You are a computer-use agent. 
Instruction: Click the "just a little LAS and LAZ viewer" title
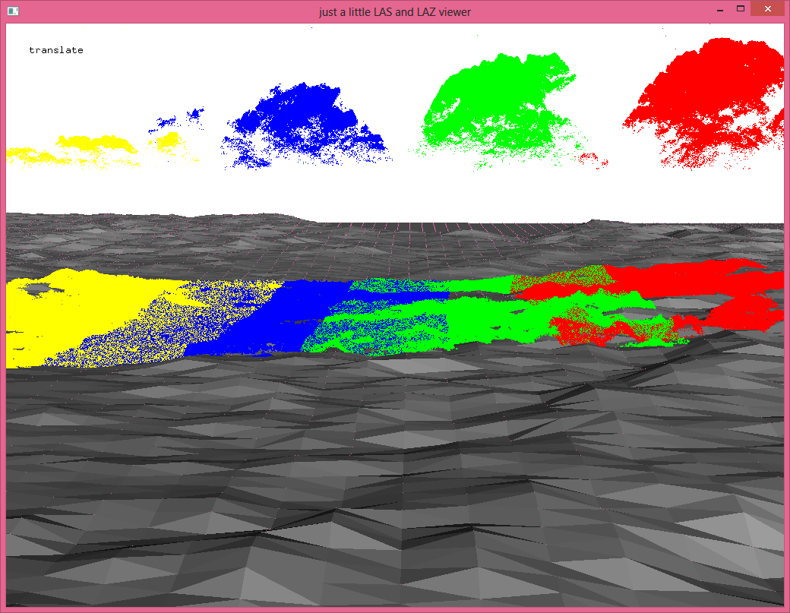point(394,11)
